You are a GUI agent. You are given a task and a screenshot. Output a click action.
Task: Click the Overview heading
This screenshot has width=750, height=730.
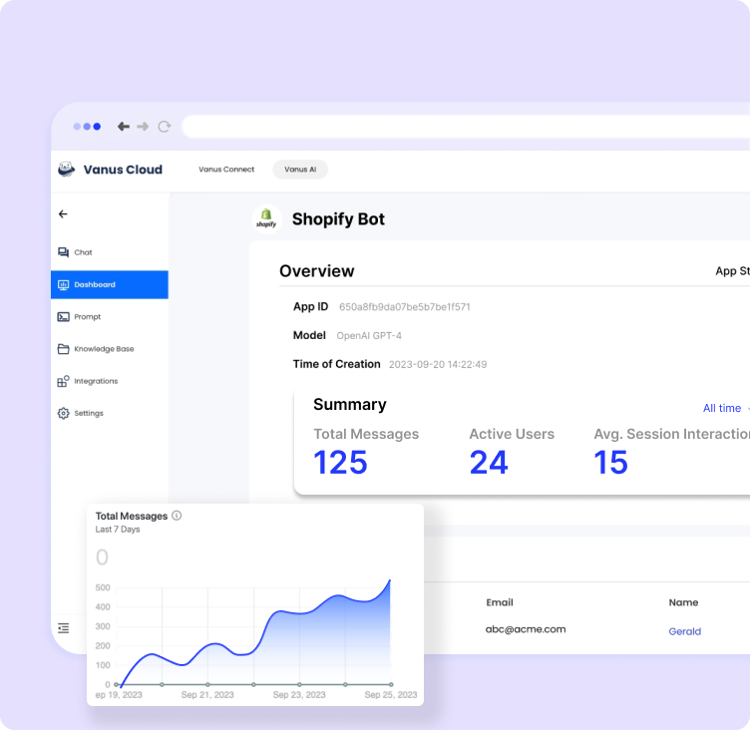[x=316, y=271]
